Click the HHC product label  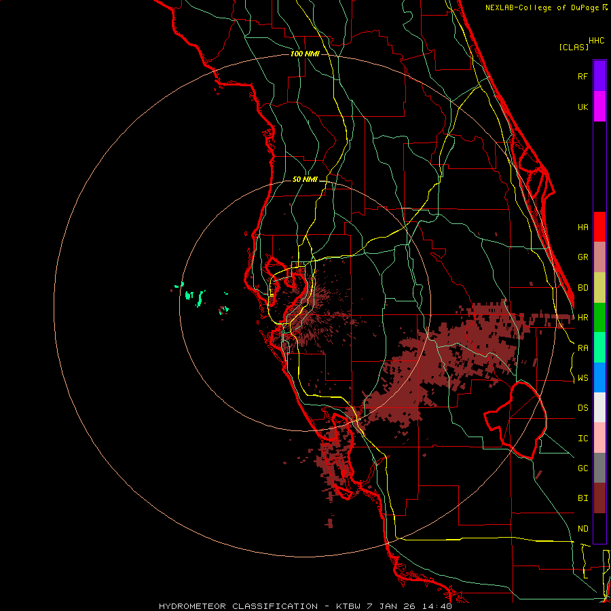(596, 41)
